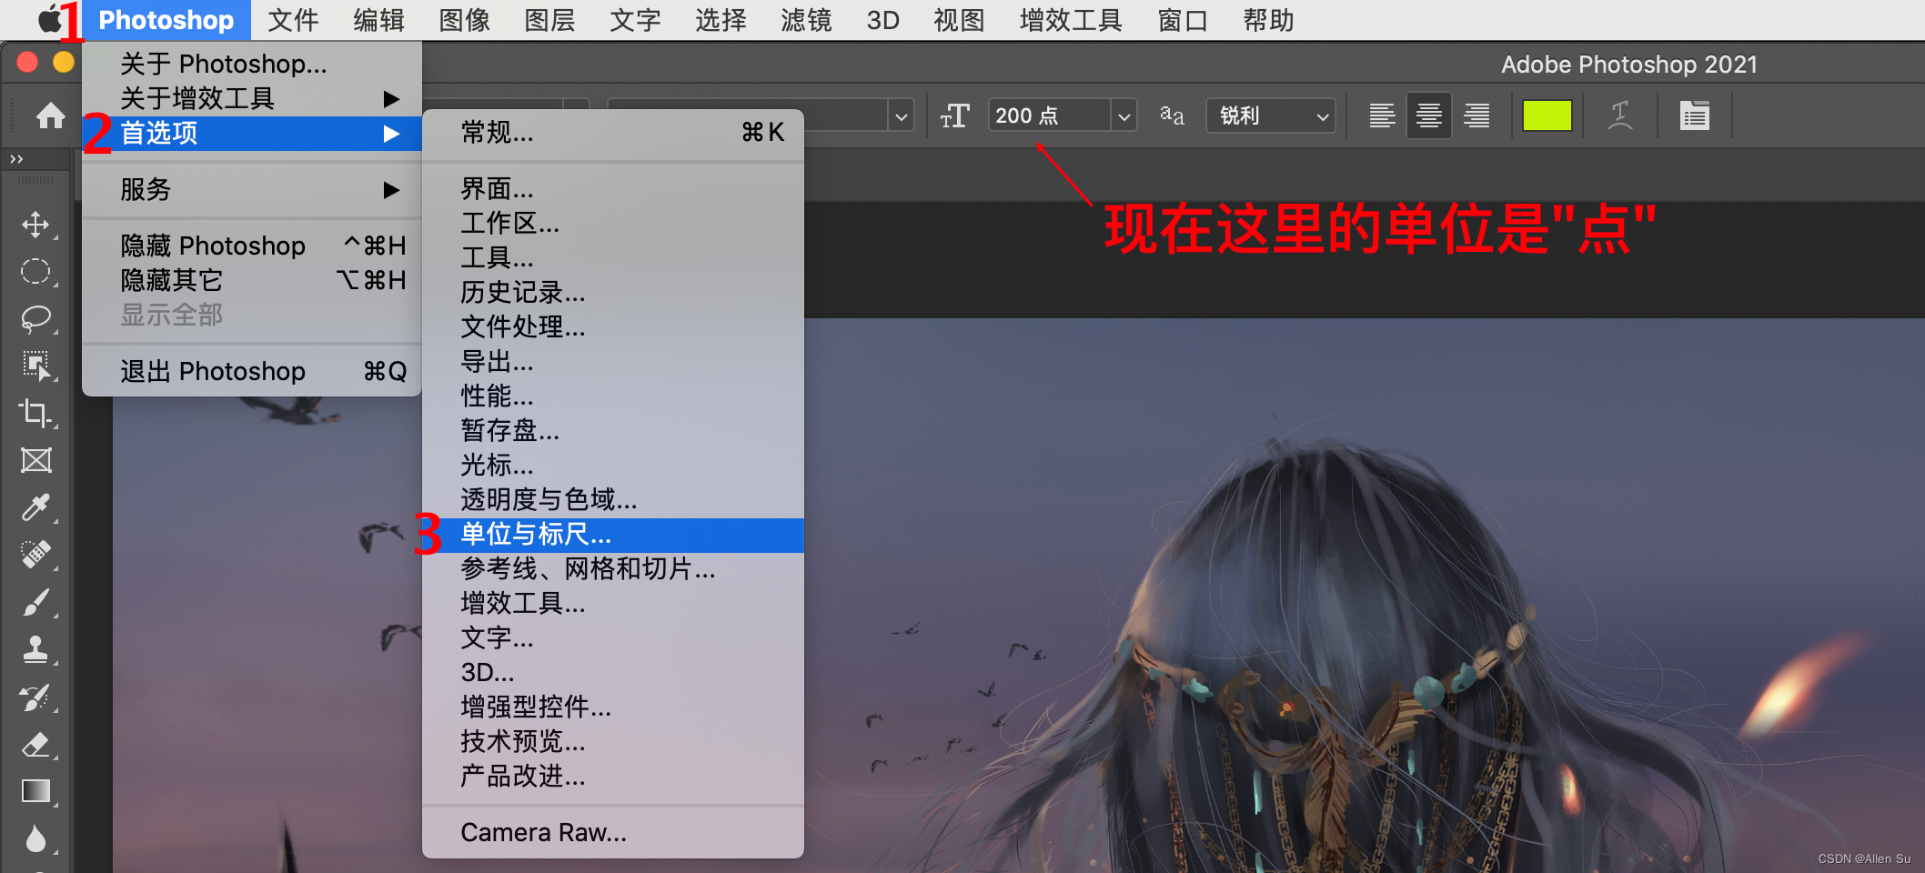Open the 图层 menu

550,20
